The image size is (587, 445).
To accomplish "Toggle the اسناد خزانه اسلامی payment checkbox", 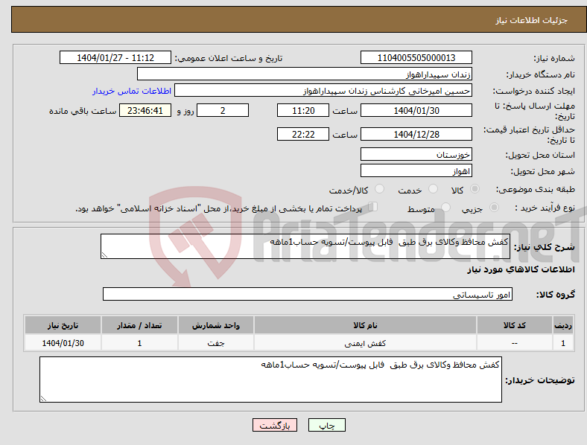I will click(373, 207).
